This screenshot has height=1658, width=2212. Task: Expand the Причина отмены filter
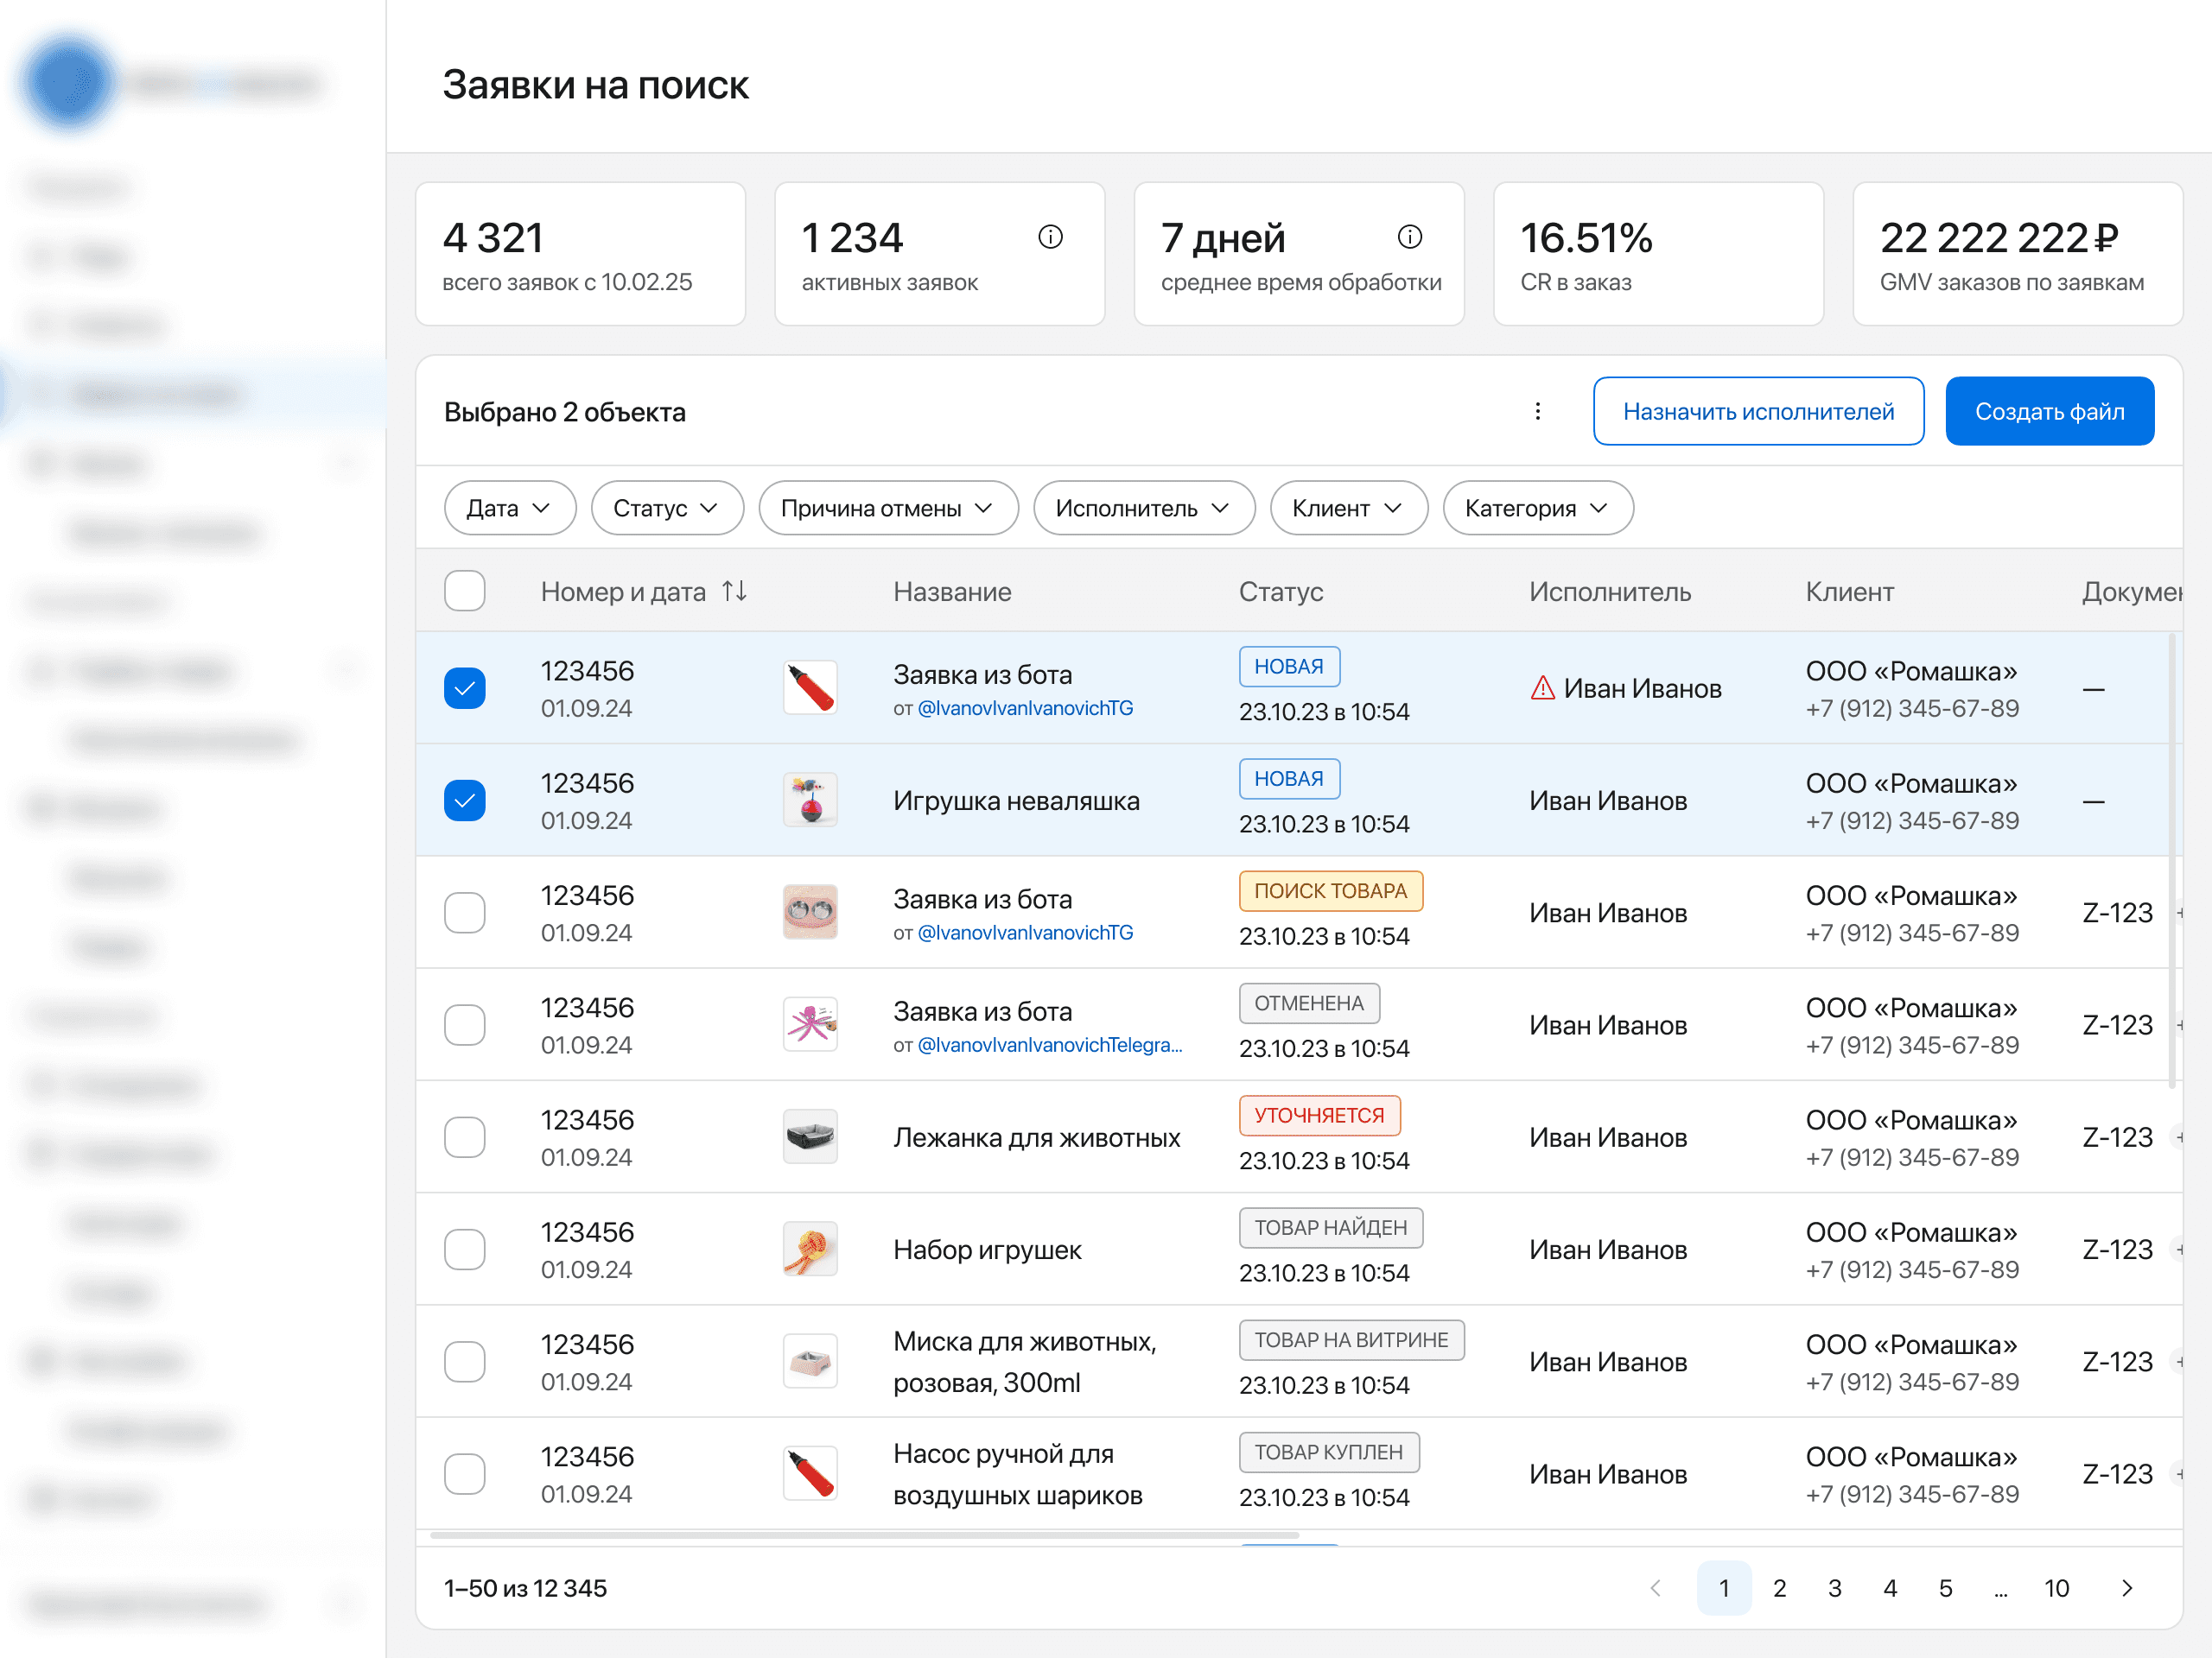887,509
